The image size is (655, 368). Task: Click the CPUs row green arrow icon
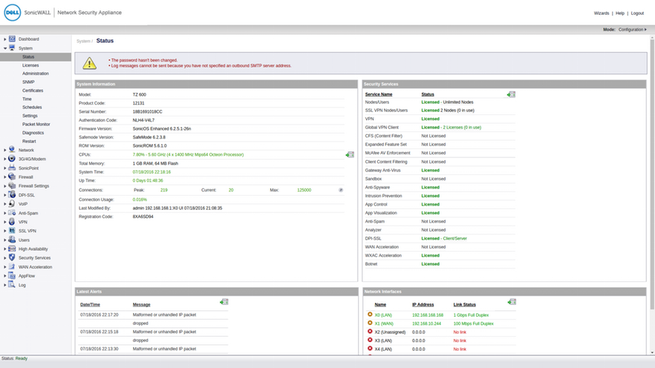[350, 155]
